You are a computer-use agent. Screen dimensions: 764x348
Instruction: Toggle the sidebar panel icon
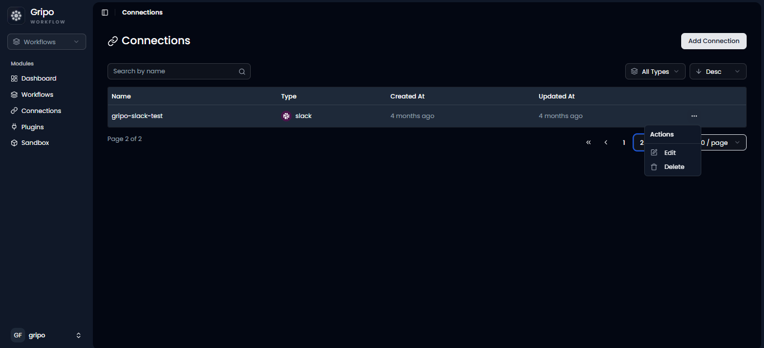(105, 12)
